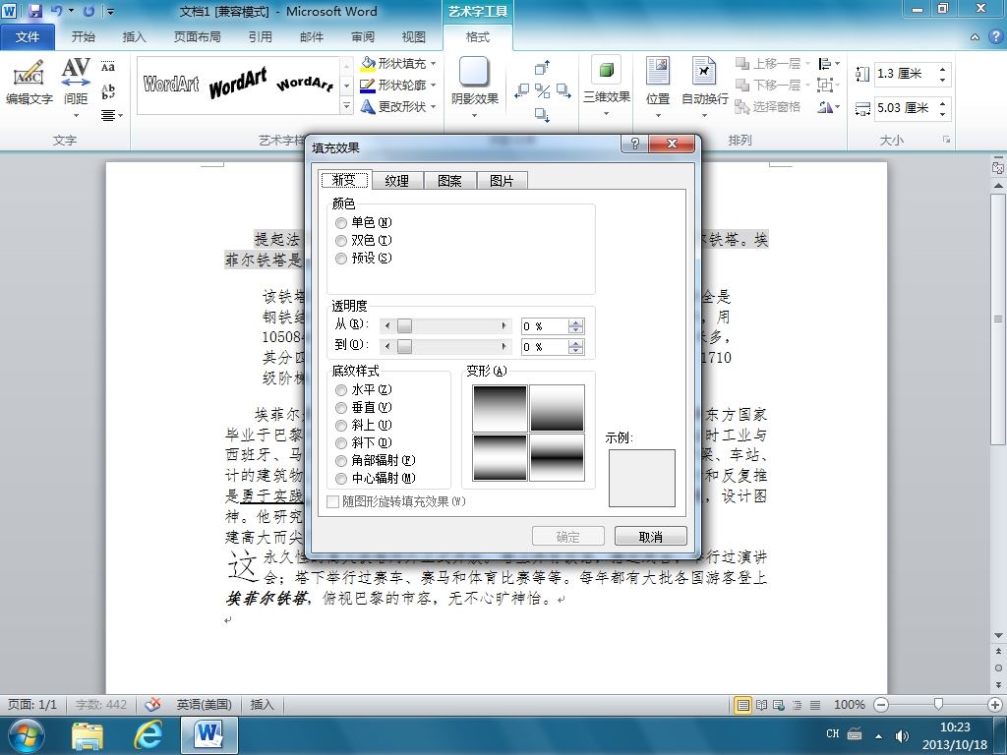Viewport: 1007px width, 755px height.
Task: Open the Word Help question mark icon
Action: 995,37
